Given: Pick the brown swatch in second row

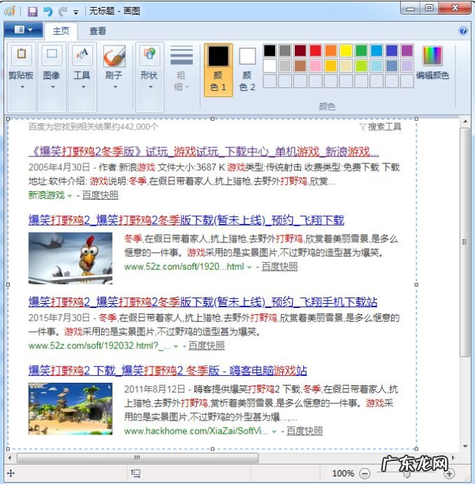Looking at the screenshot, I should coord(300,66).
